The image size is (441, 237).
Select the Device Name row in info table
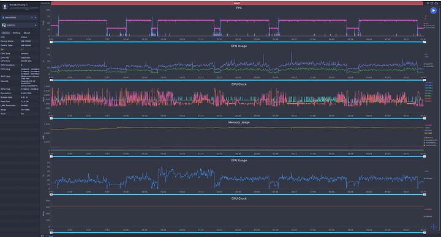(x=20, y=41)
